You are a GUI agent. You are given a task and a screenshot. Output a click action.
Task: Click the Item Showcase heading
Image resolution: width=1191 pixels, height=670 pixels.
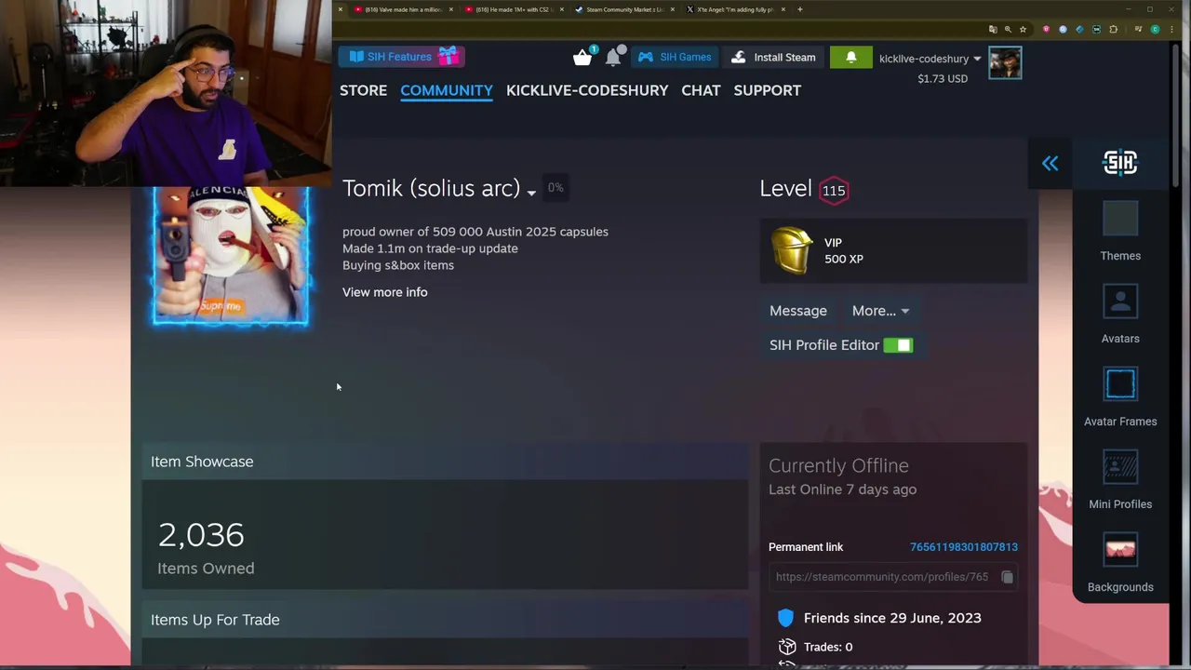[x=202, y=462]
